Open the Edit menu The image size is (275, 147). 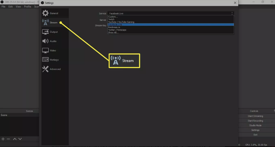11,7
